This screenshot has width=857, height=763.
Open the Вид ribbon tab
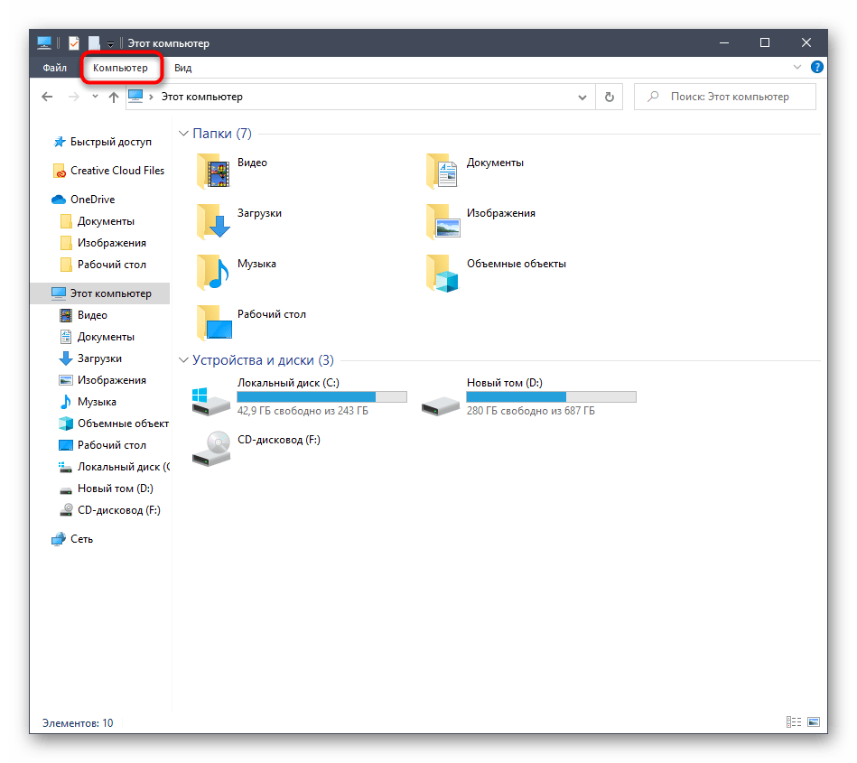tap(182, 68)
